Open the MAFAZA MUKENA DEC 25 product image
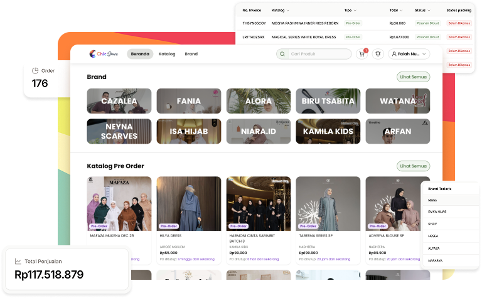Viewport: 482px width, 298px height. click(119, 203)
